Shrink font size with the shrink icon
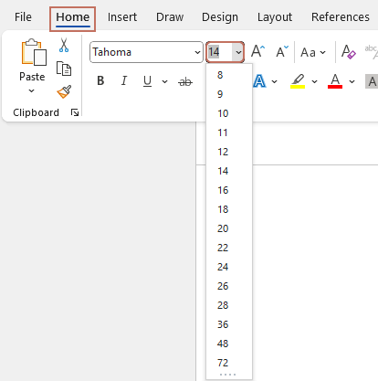Image resolution: width=378 pixels, height=381 pixels. click(282, 51)
